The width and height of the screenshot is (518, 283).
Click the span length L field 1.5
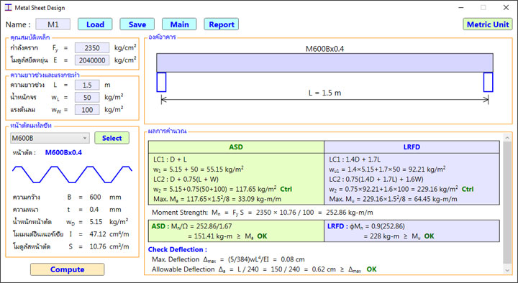coord(87,85)
